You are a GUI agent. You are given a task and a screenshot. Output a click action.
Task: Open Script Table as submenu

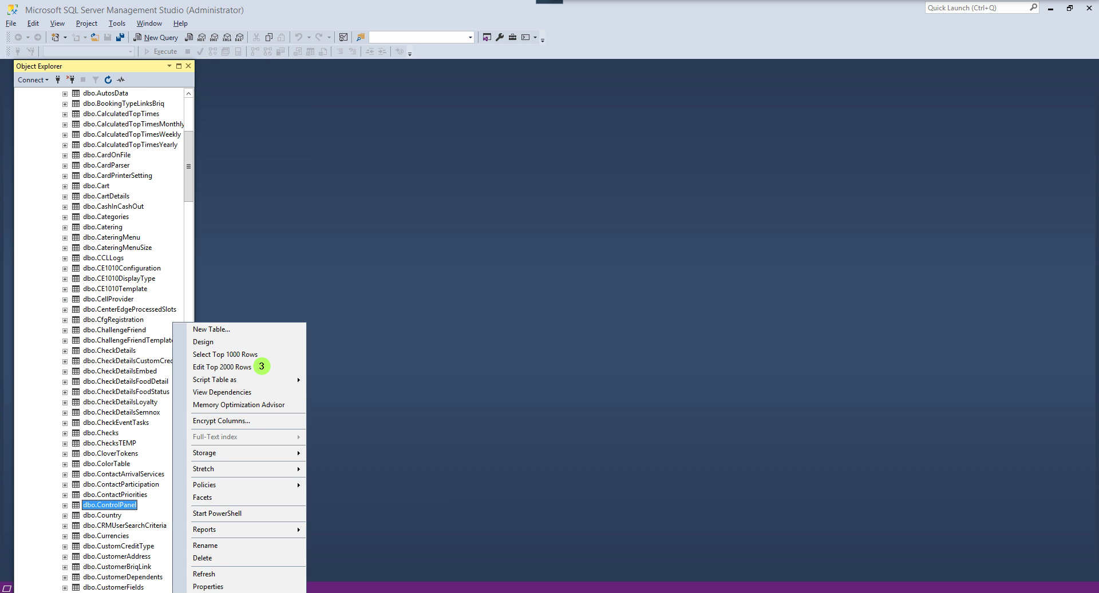pos(246,380)
